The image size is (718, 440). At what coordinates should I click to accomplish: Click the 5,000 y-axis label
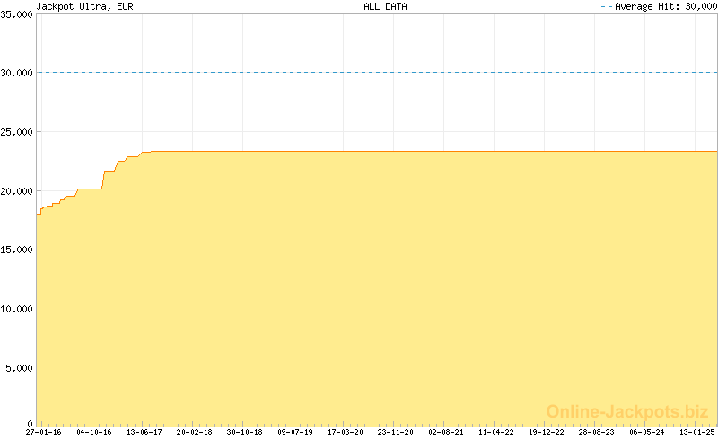(20, 368)
